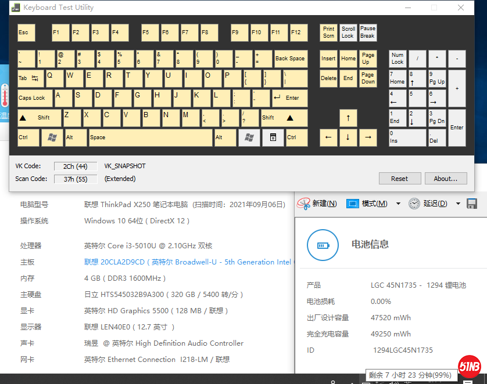This screenshot has width=487, height=384.
Task: Click the Mode menu label
Action: pyautogui.click(x=375, y=204)
